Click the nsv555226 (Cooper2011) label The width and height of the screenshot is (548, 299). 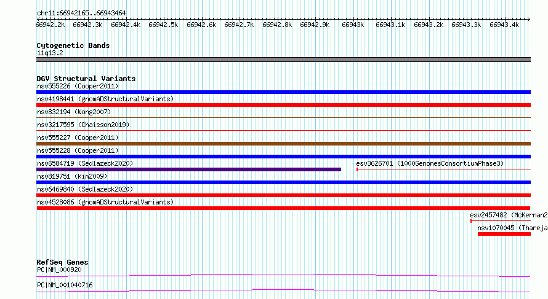coord(78,86)
